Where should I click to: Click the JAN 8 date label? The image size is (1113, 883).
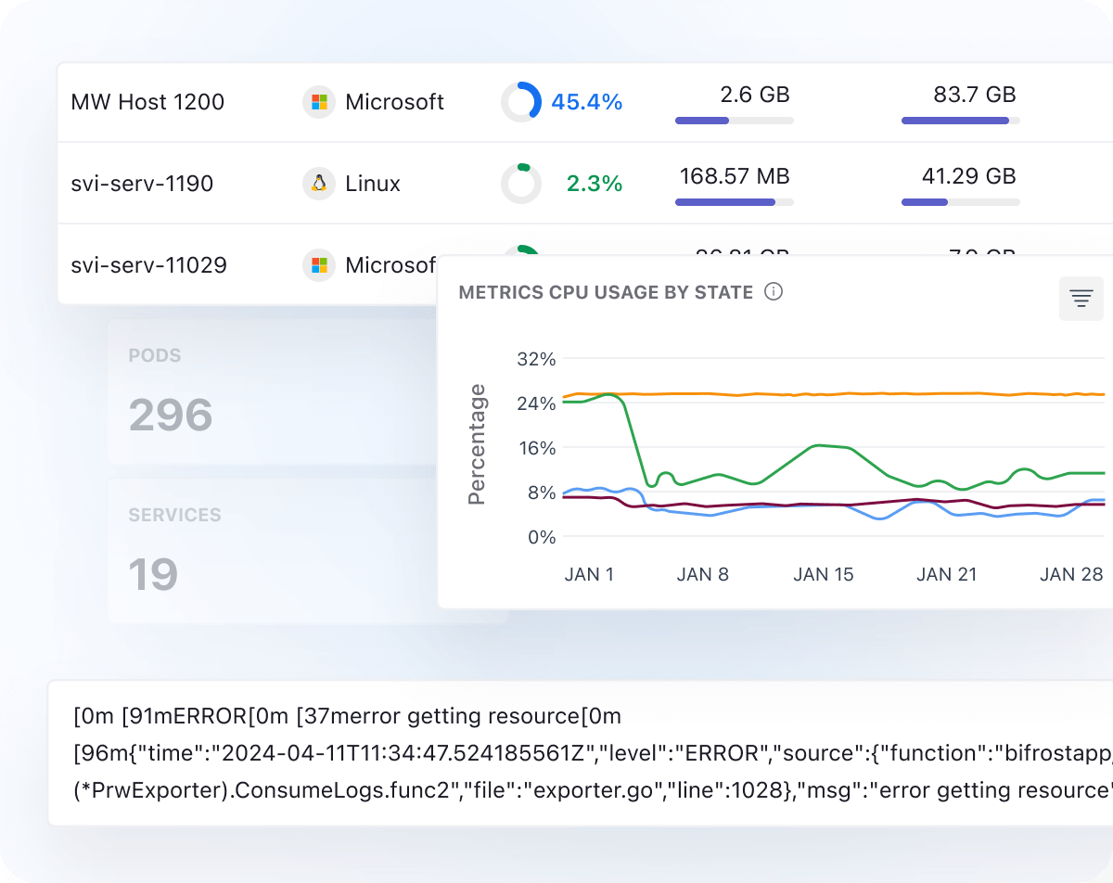click(x=703, y=574)
